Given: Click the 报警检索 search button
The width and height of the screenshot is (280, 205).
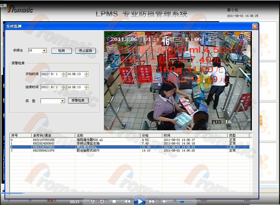Looking at the screenshot, I should (x=78, y=100).
